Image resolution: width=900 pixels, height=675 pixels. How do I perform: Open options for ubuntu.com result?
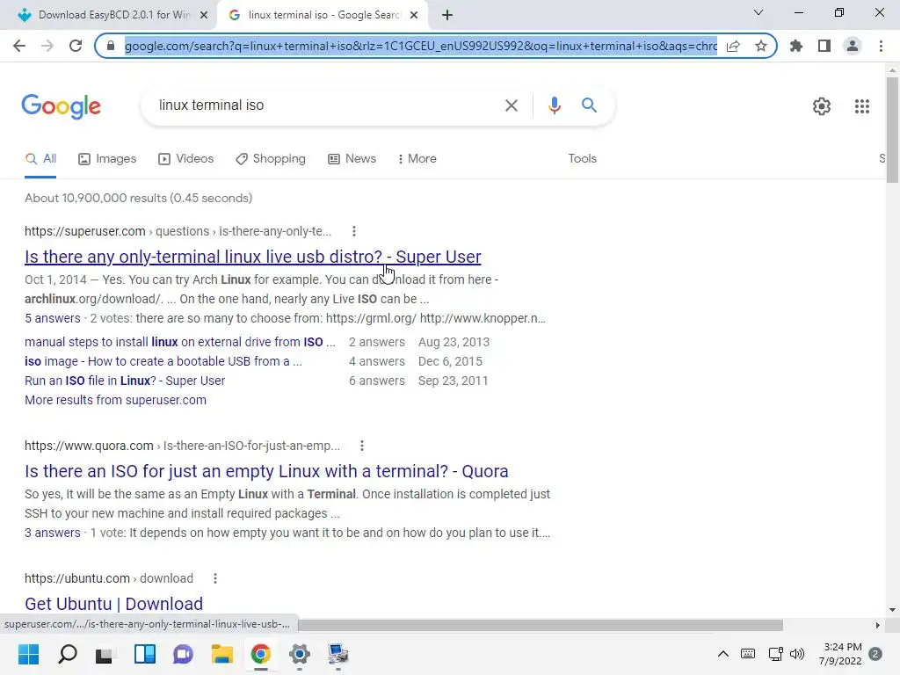[215, 578]
